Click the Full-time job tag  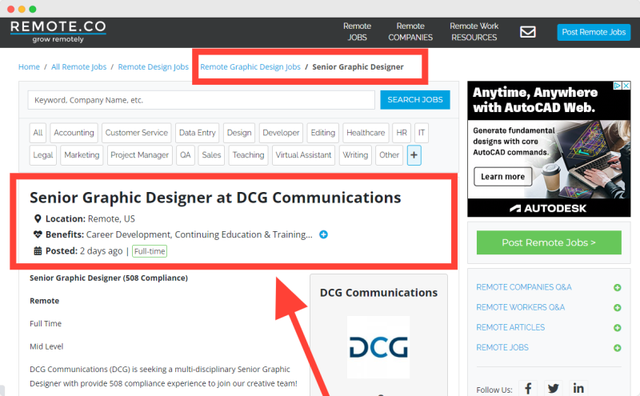click(150, 251)
